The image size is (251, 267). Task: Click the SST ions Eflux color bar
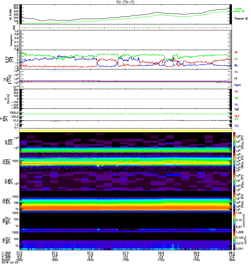coord(234,142)
